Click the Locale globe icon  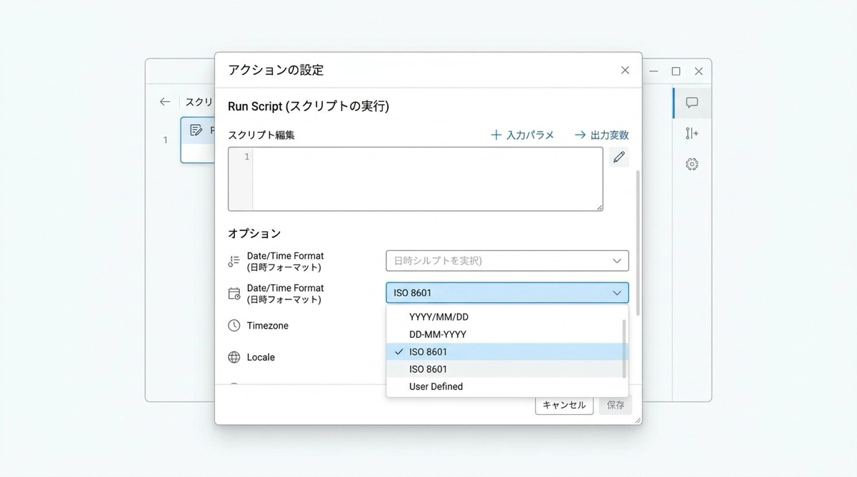click(234, 357)
